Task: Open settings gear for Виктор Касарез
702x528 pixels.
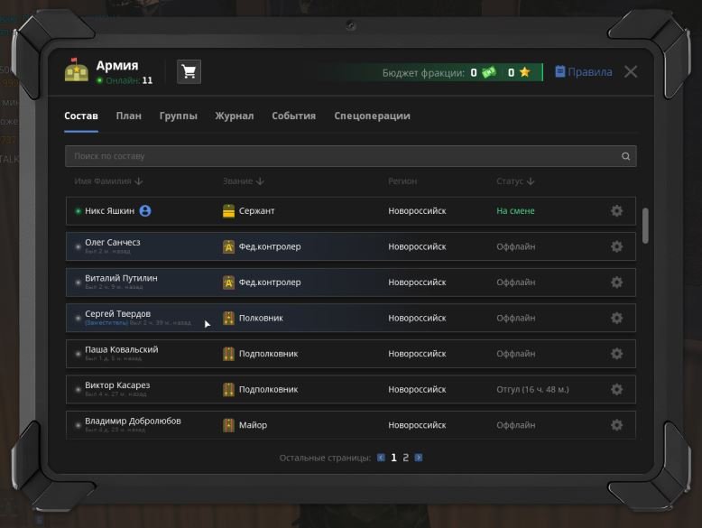Action: point(616,390)
